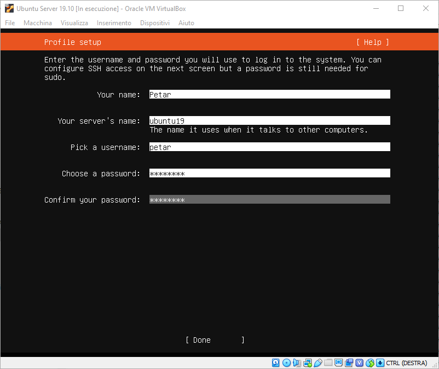Close the VirtualBox window

tap(426, 8)
